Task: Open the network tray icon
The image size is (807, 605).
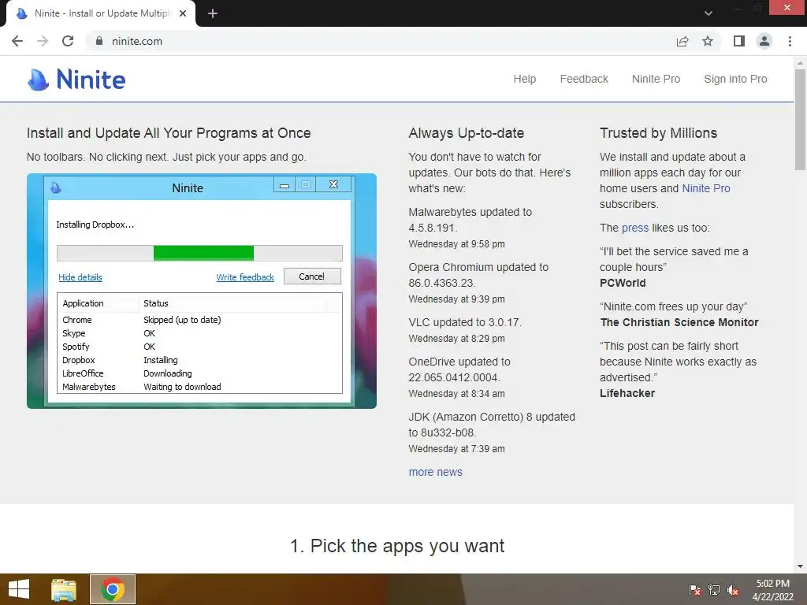Action: 714,589
